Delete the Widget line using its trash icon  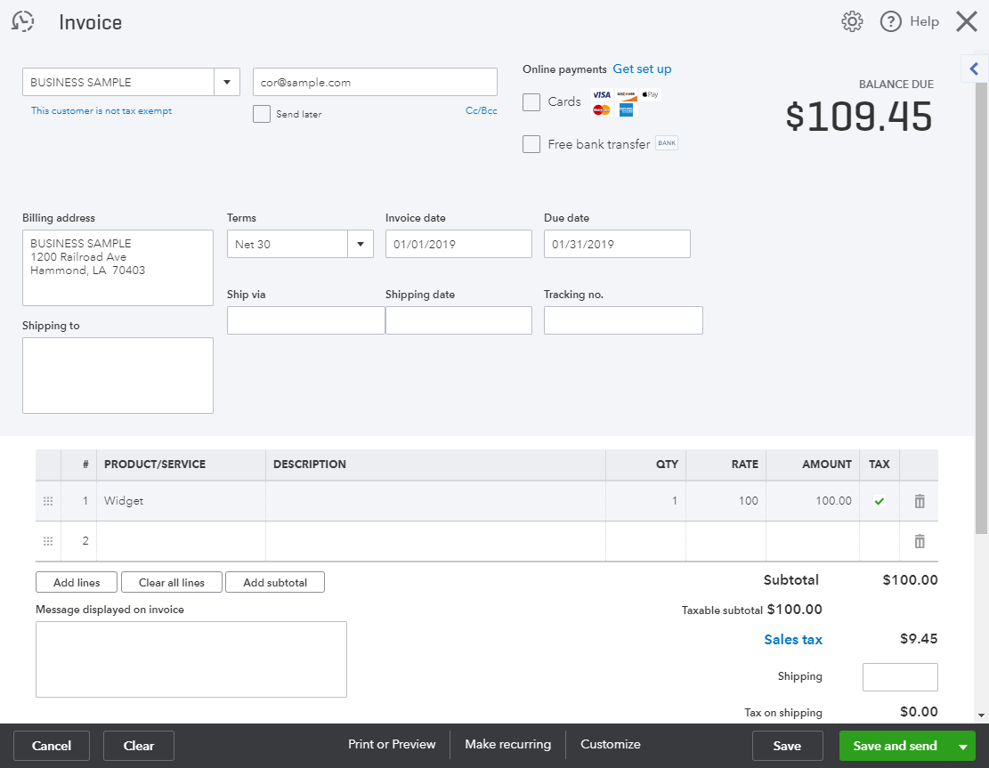[920, 500]
